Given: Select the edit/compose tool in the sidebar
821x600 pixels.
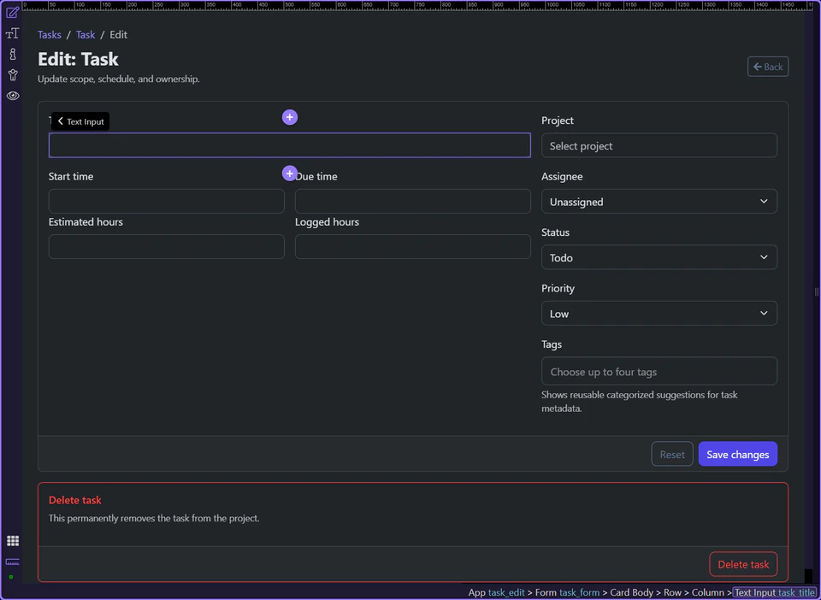Looking at the screenshot, I should coord(12,14).
